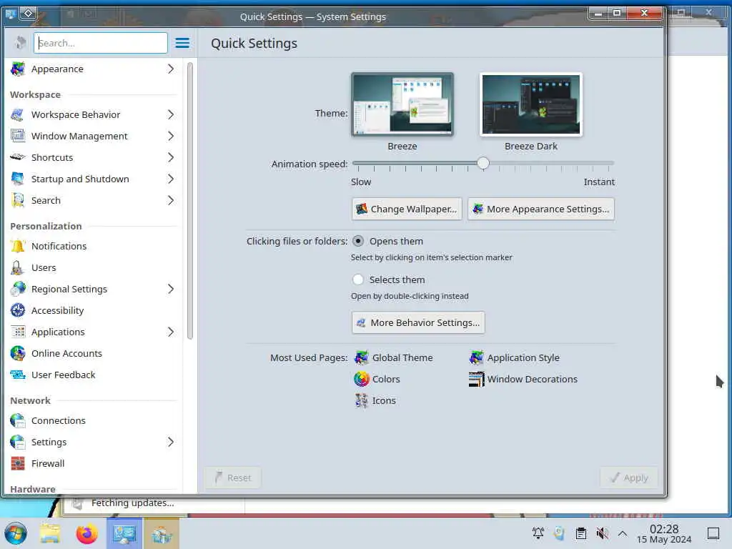Click the Window Management icon
Viewport: 732px width, 549px height.
coord(18,136)
